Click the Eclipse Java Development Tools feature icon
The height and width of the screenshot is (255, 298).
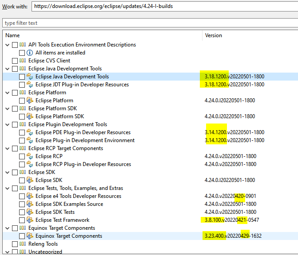click(x=30, y=77)
